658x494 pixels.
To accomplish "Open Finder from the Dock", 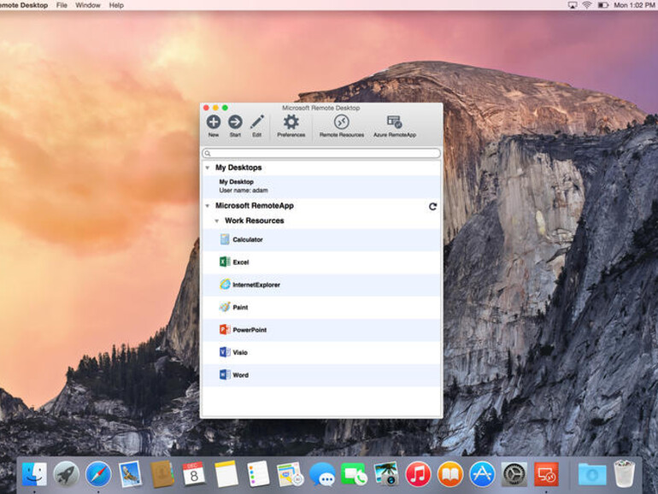I will pos(34,474).
